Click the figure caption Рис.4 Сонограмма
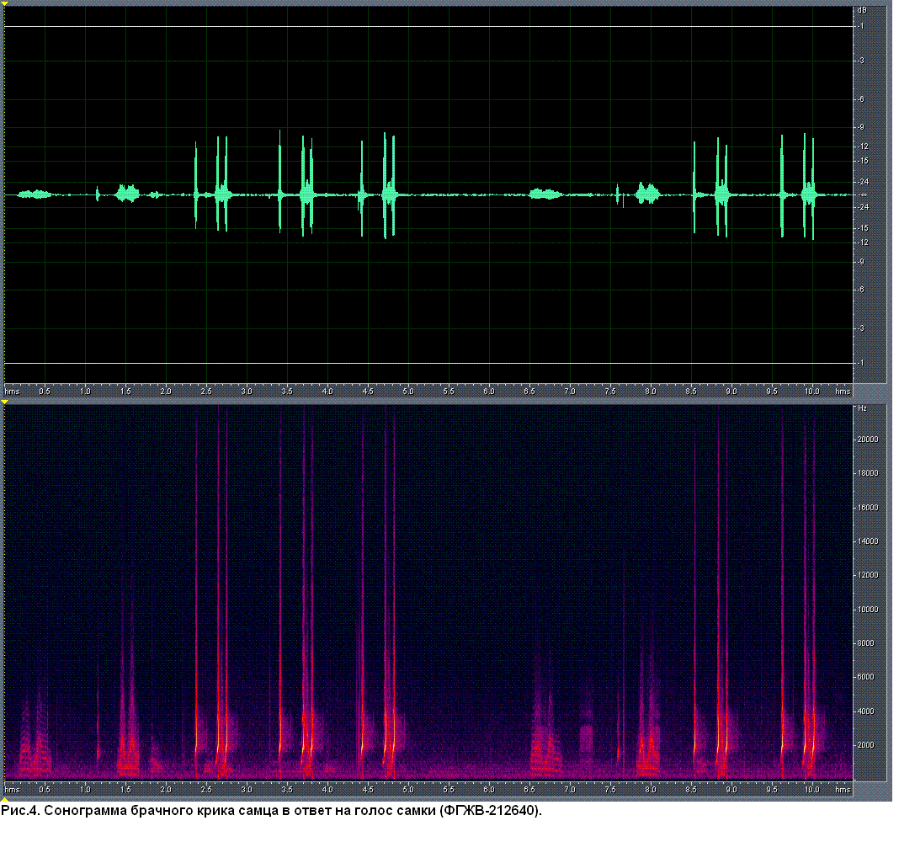Image resolution: width=899 pixels, height=842 pixels. 271,811
